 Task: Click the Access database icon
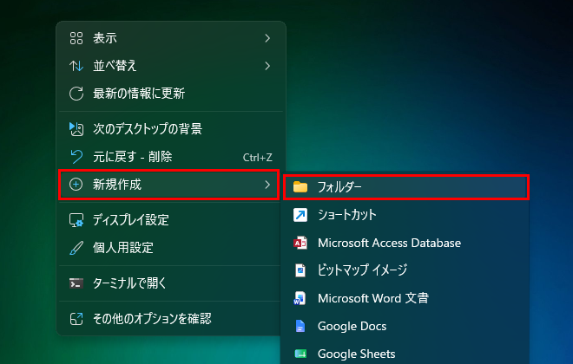tap(300, 243)
